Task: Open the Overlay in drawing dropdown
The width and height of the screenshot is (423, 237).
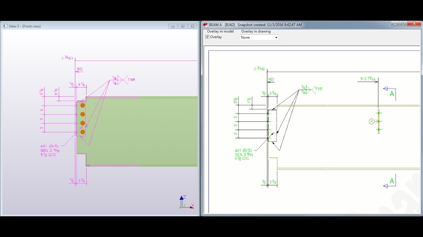Action: [x=259, y=38]
